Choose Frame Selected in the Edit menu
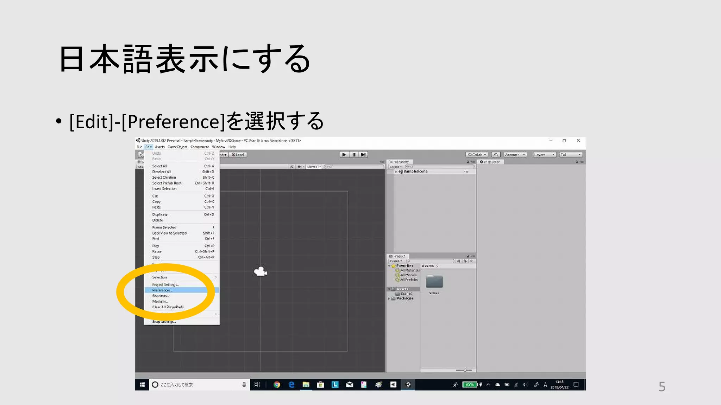The image size is (721, 405). coord(182,227)
